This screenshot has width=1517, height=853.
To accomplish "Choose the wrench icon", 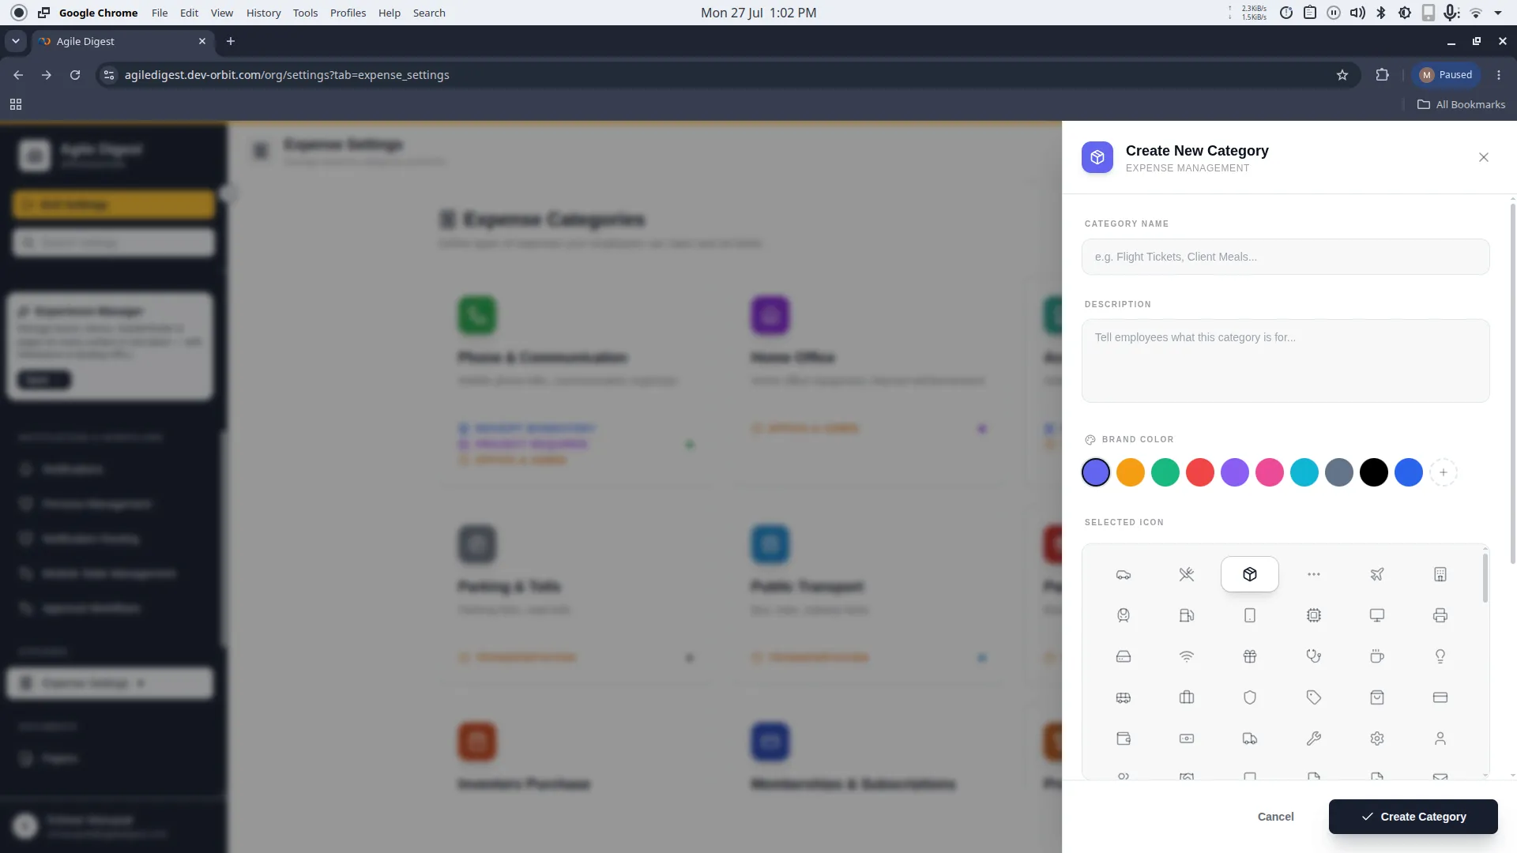I will pos(1313,738).
